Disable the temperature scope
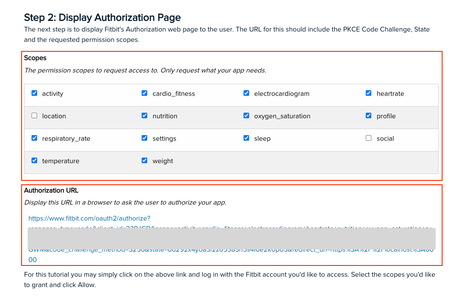The width and height of the screenshot is (462, 300). pos(34,160)
